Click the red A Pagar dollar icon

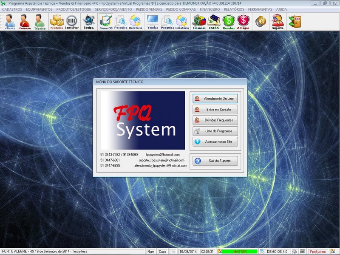[243, 22]
